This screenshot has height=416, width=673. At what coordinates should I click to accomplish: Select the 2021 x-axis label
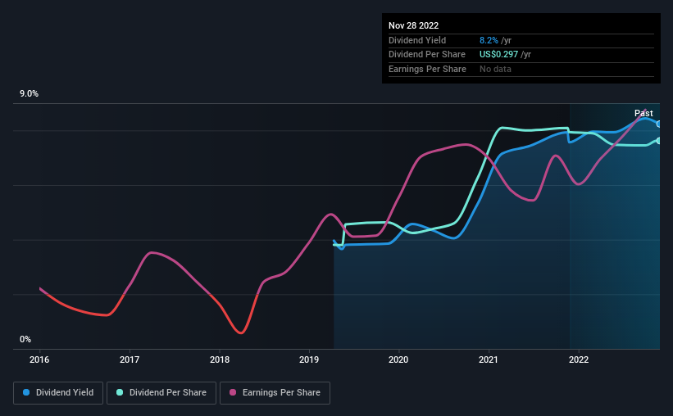(x=489, y=359)
